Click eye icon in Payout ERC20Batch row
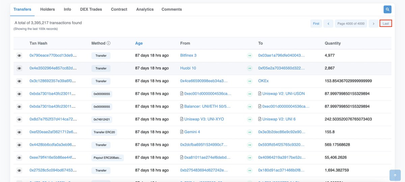The width and height of the screenshot is (405, 182). pyautogui.click(x=19, y=158)
